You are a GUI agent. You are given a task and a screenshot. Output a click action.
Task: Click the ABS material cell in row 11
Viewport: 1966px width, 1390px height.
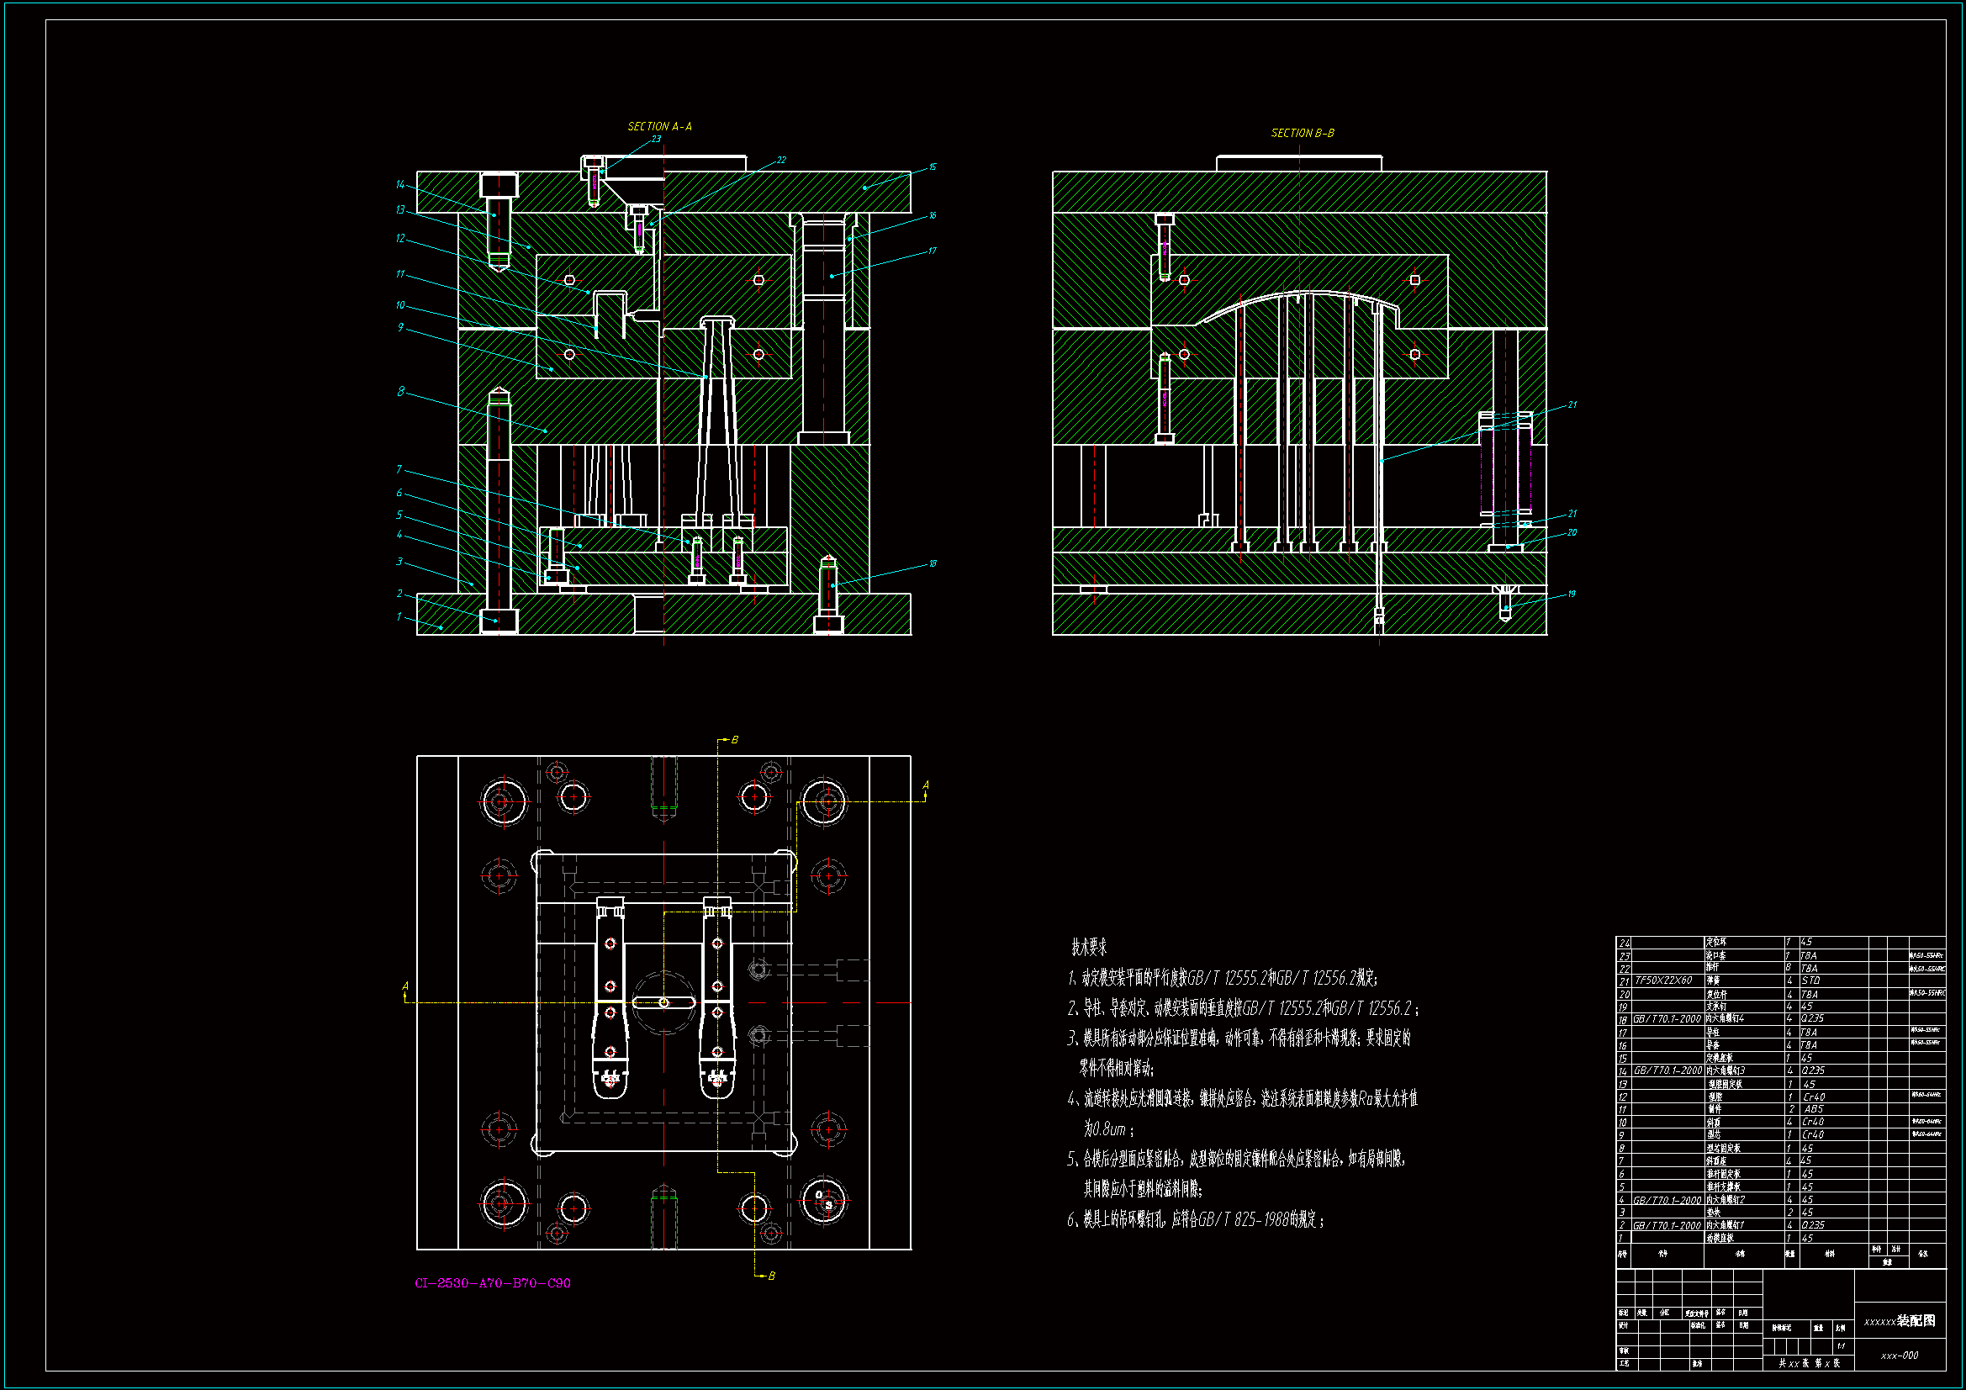[1814, 1109]
